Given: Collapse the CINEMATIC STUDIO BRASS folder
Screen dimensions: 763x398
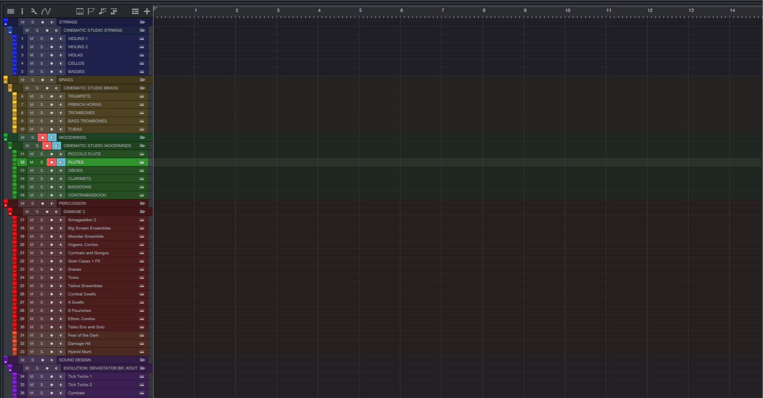Looking at the screenshot, I should pyautogui.click(x=10, y=90).
